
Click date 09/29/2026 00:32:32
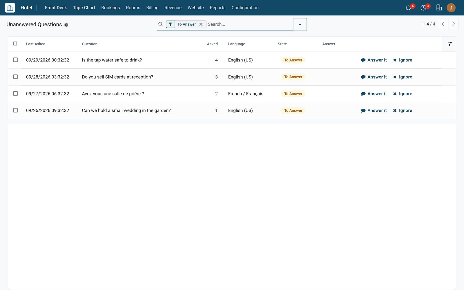(48, 60)
